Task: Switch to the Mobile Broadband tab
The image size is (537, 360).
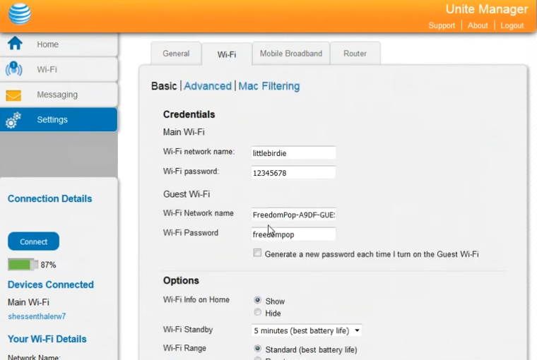Action: [291, 54]
